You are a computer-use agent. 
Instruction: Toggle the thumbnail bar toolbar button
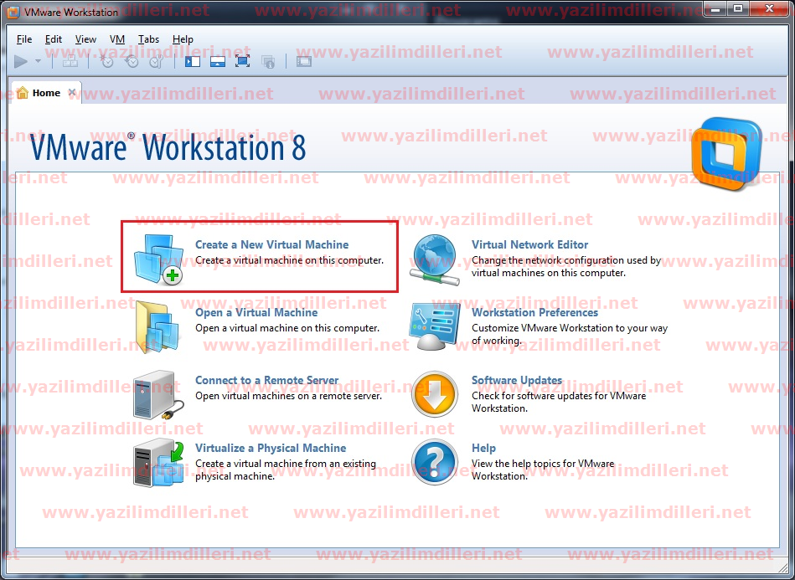point(218,61)
